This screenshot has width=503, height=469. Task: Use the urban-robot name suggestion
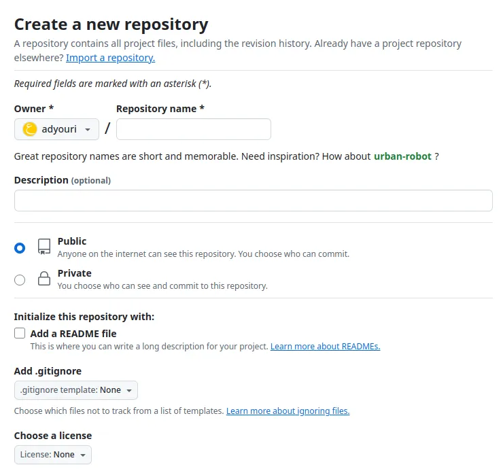(x=402, y=156)
